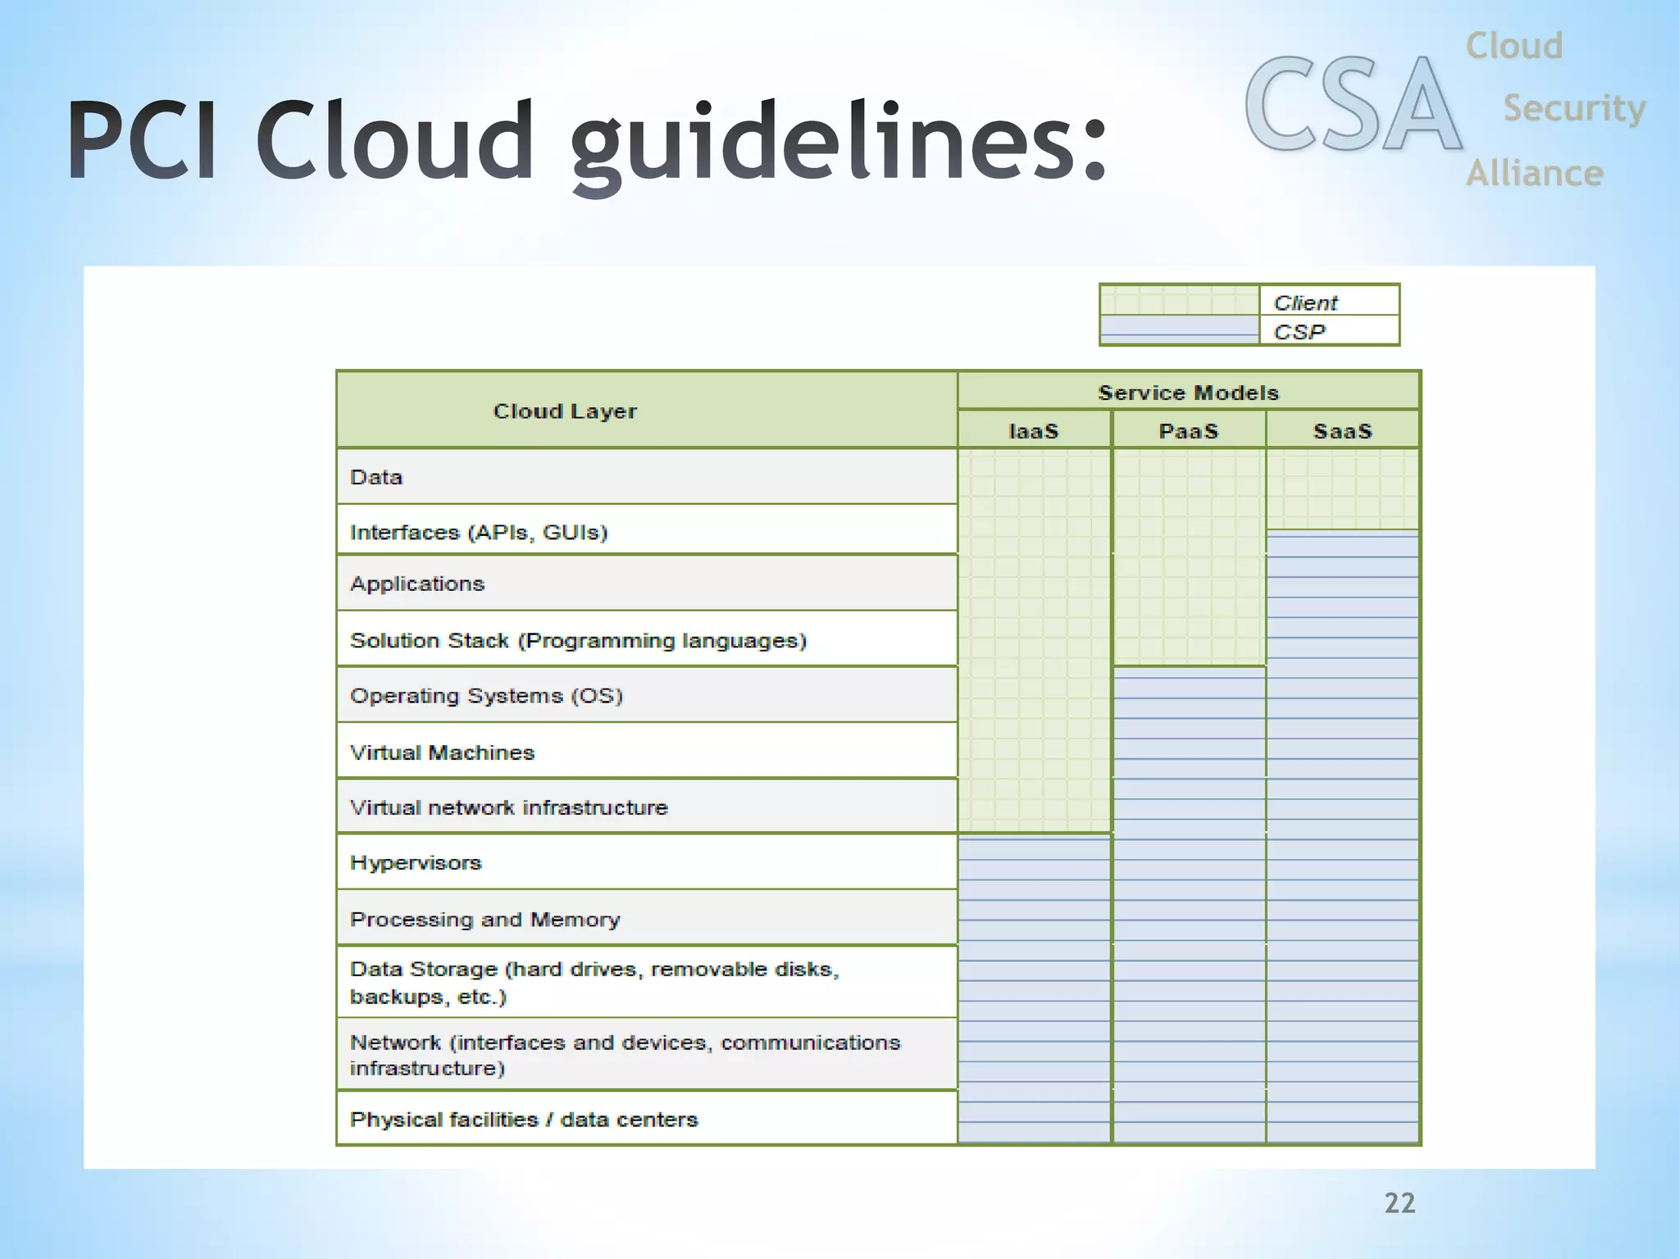Select the PaaS column header
This screenshot has width=1679, height=1259.
[1188, 430]
